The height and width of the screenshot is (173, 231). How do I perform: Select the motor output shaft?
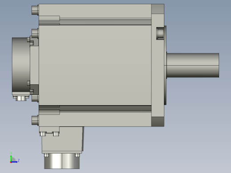point(193,65)
